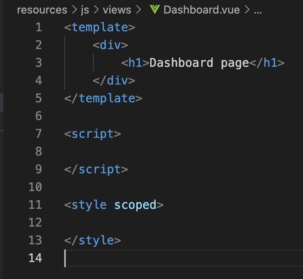
Task: Click line number 6 in gutter
Action: click(39, 116)
